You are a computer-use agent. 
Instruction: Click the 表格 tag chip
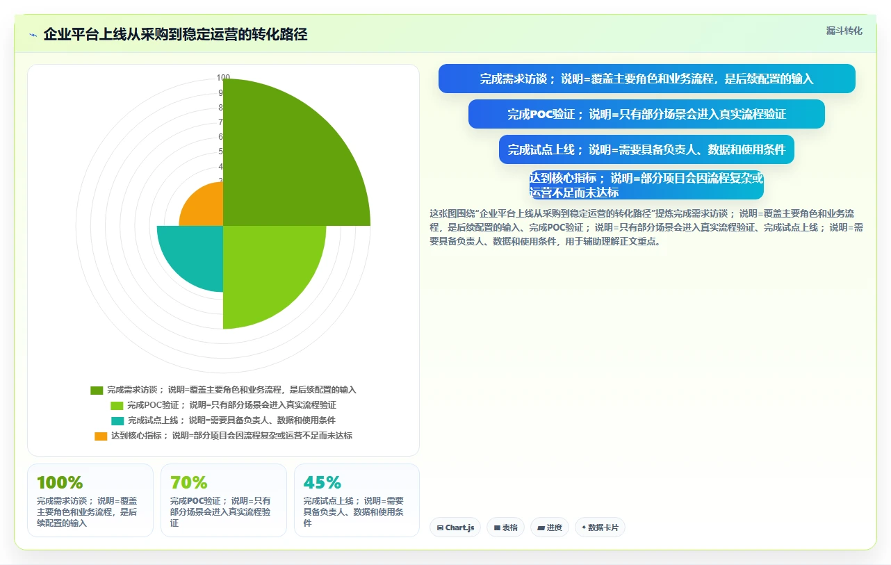pyautogui.click(x=505, y=527)
